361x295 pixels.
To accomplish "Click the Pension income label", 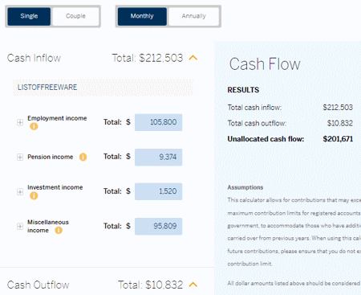I will 50,157.
